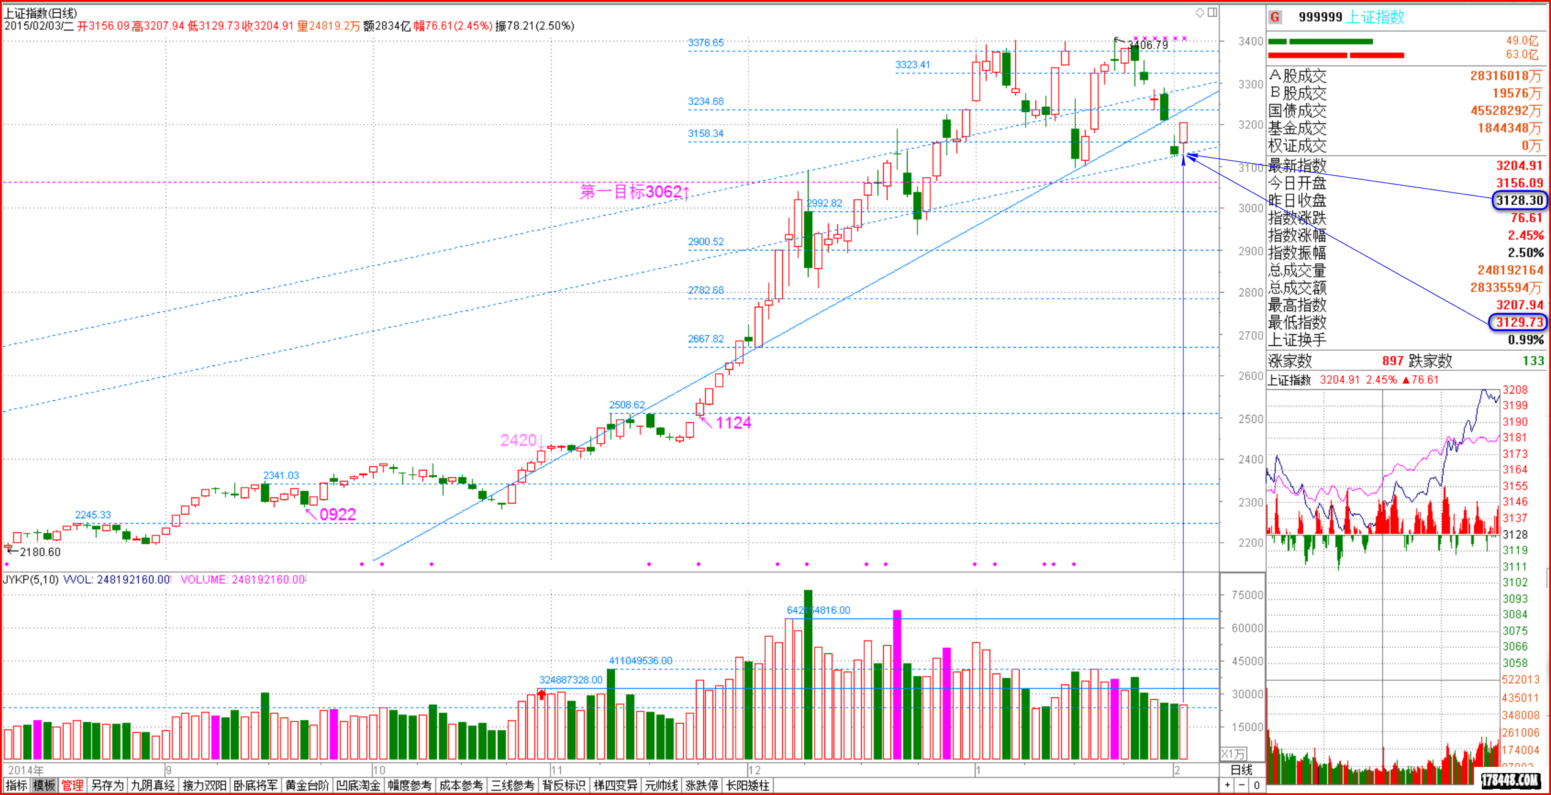Select the 元帅线 template
The width and height of the screenshot is (1551, 795).
click(x=661, y=785)
